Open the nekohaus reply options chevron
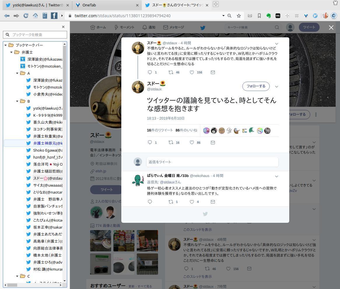The height and width of the screenshot is (289, 340). pos(276,176)
